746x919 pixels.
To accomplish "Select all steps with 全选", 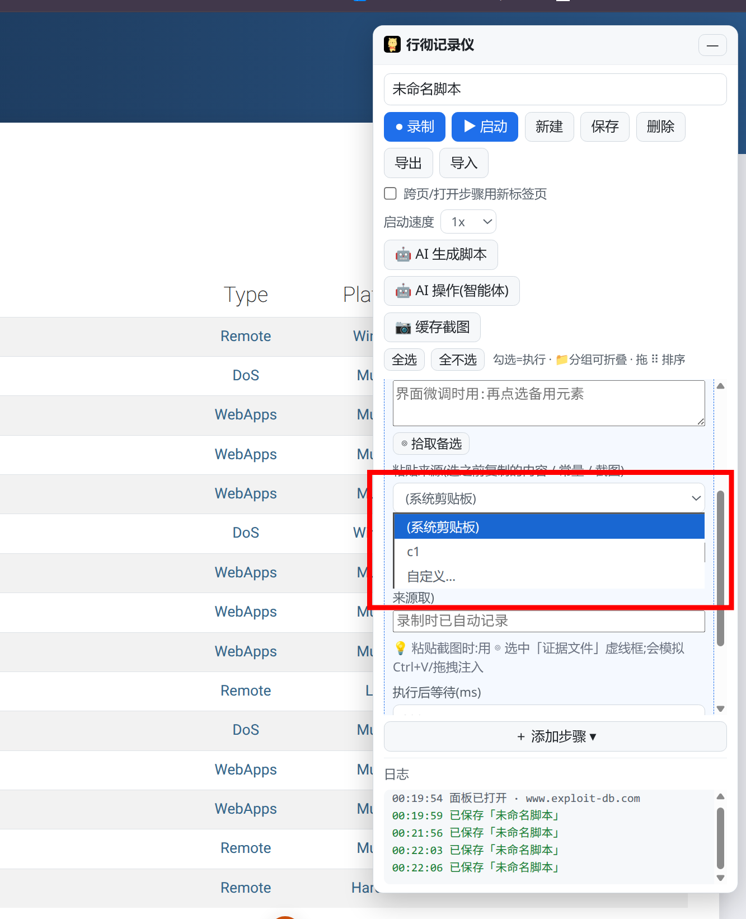I will (405, 360).
